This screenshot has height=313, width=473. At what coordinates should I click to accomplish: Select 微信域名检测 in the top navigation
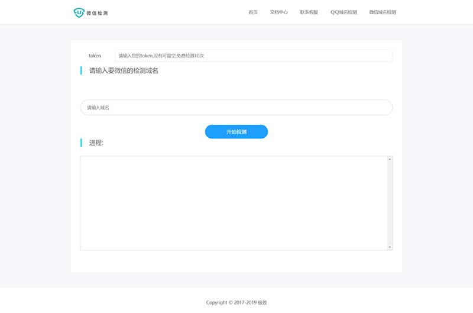[382, 12]
